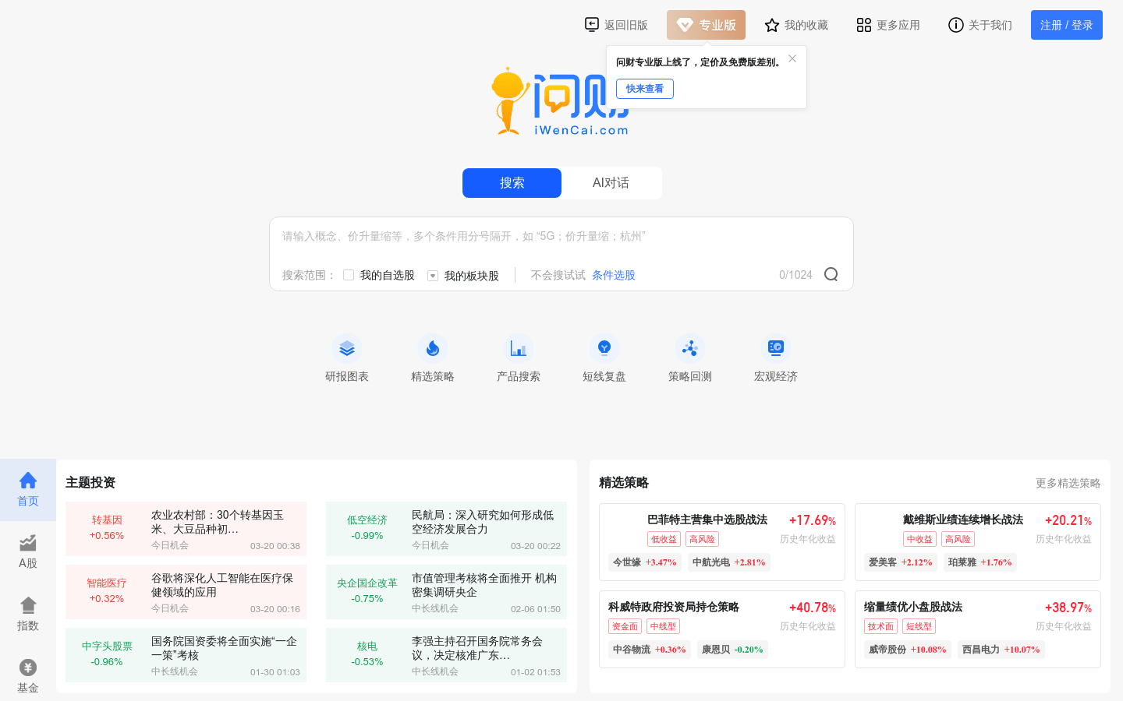Enable the 我的自选股 checkbox
This screenshot has height=701, width=1123.
pos(348,275)
